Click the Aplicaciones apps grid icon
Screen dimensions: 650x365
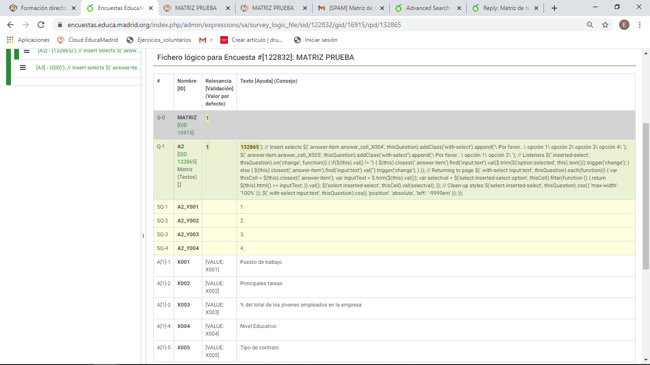(10, 40)
